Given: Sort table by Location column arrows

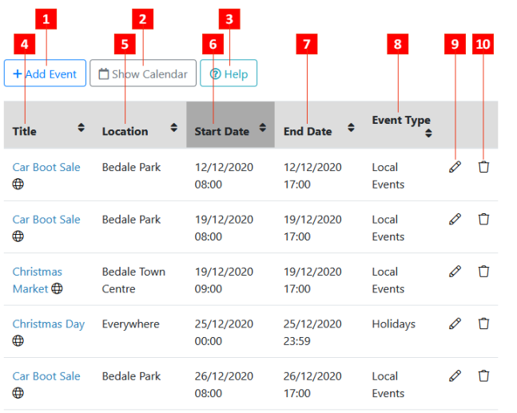Looking at the screenshot, I should coord(173,128).
